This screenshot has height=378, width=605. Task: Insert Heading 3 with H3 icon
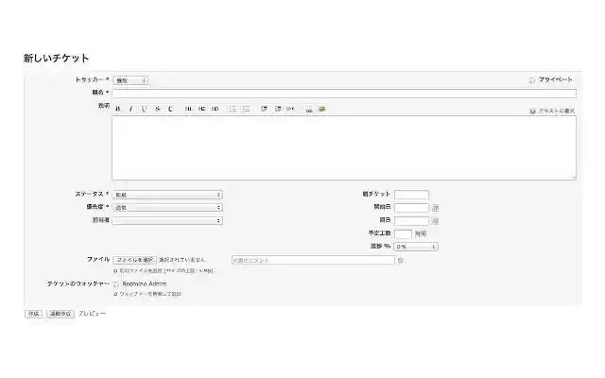215,110
